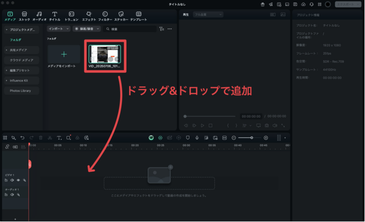Click the メディアをインポート plus tile

(63, 54)
